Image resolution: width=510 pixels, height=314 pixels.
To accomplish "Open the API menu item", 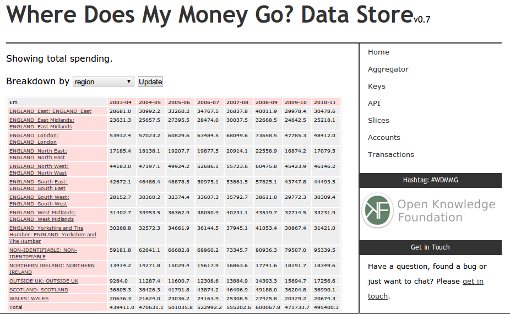I will pos(374,104).
